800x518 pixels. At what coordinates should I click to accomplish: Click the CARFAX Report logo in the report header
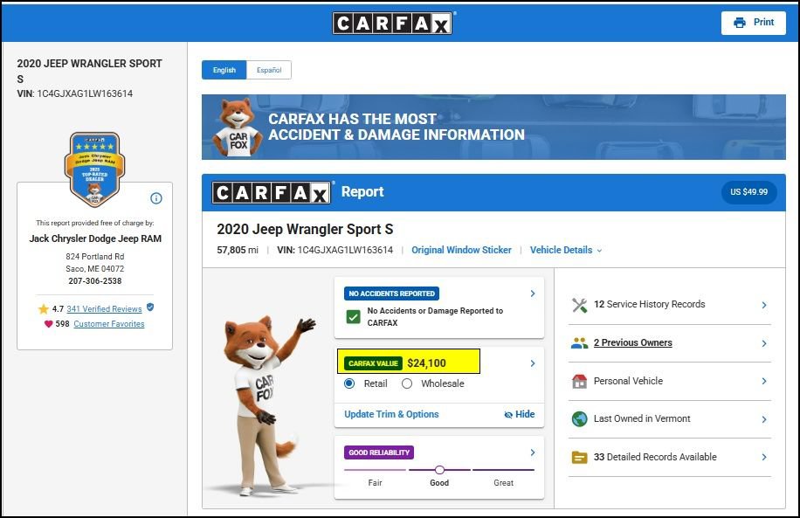272,192
